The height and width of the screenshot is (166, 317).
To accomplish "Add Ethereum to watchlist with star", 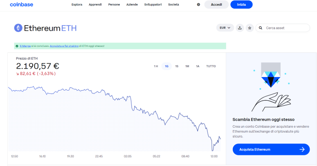I will (x=250, y=28).
